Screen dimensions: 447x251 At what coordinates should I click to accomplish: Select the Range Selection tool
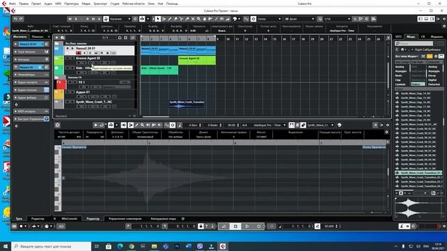click(163, 19)
